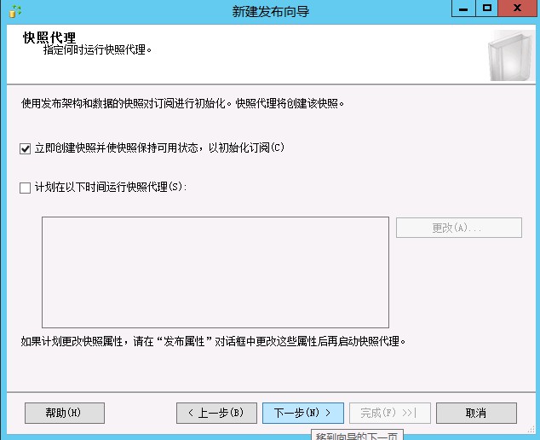540x440 pixels.
Task: Click the 完成(F) finish button
Action: click(389, 413)
